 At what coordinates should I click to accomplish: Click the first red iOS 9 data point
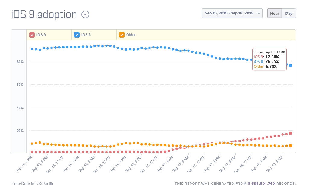coord(32,152)
